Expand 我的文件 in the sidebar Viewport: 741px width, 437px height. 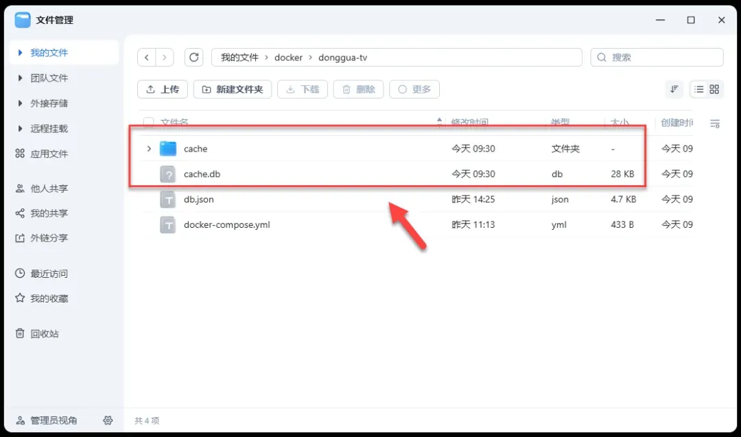pyautogui.click(x=21, y=53)
